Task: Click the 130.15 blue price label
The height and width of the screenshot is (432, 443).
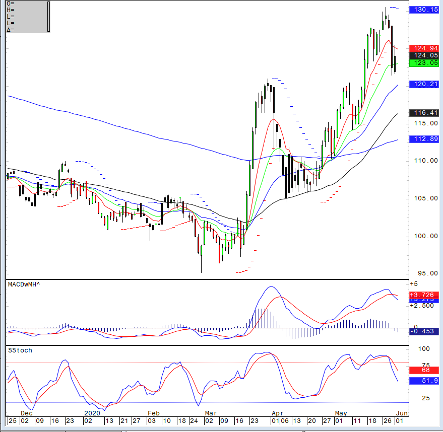Action: pos(424,10)
